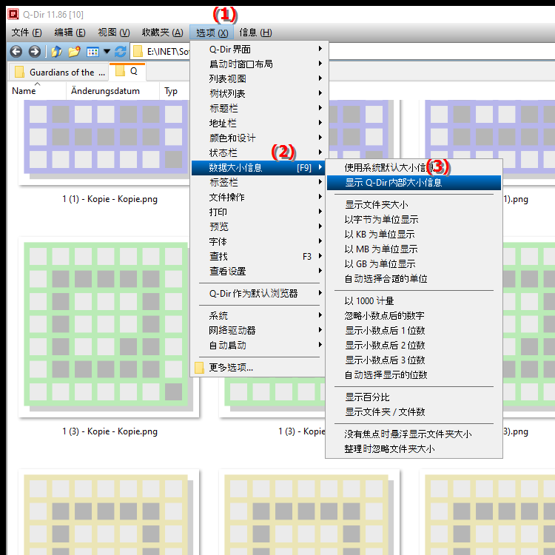
Task: Toggle 显示百分比 option
Action: click(414, 397)
